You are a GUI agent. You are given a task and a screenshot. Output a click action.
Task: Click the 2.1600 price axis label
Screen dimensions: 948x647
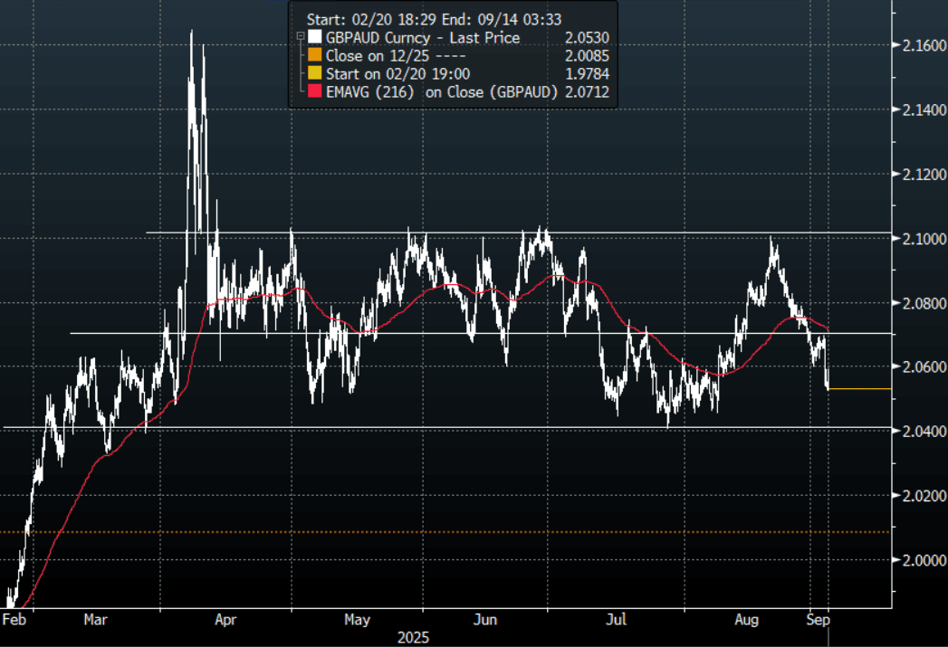[x=924, y=45]
